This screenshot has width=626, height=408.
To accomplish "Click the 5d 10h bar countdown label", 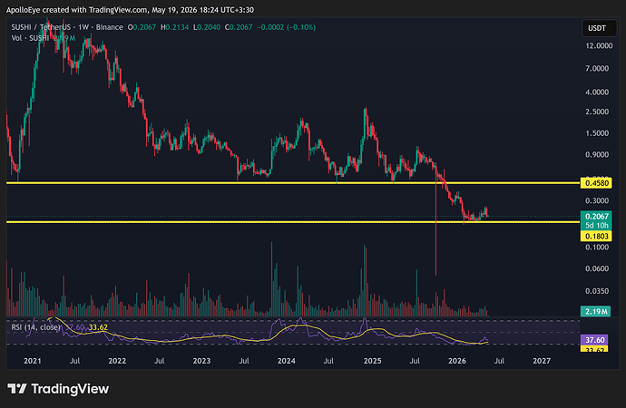I will click(596, 226).
